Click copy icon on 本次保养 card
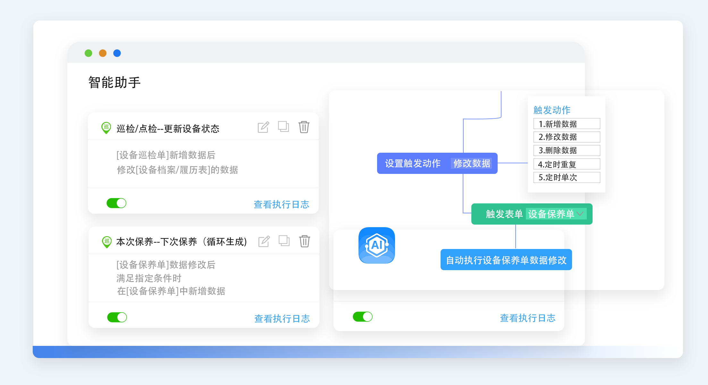 coord(284,241)
